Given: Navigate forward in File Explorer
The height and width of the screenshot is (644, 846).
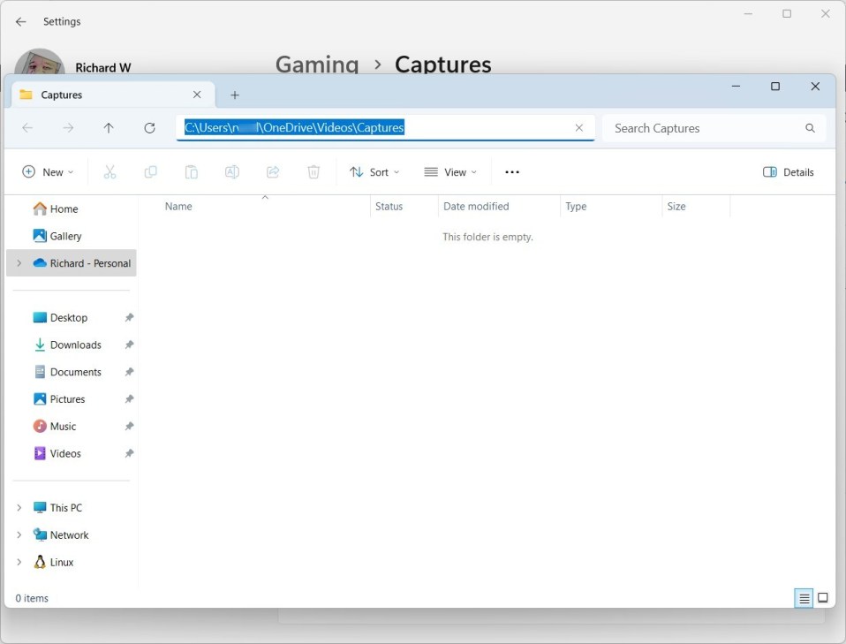Looking at the screenshot, I should point(68,128).
